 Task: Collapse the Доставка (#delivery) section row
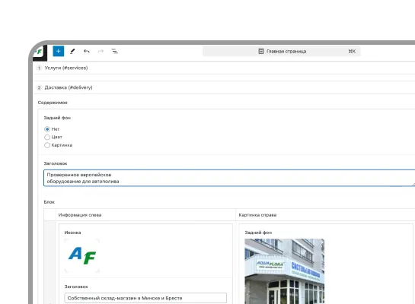pos(224,87)
